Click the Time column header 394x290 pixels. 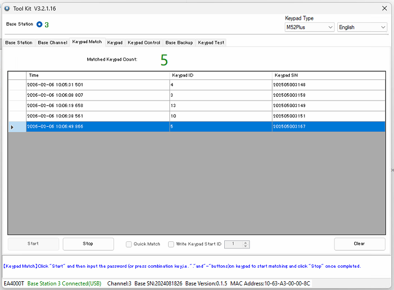(97, 75)
